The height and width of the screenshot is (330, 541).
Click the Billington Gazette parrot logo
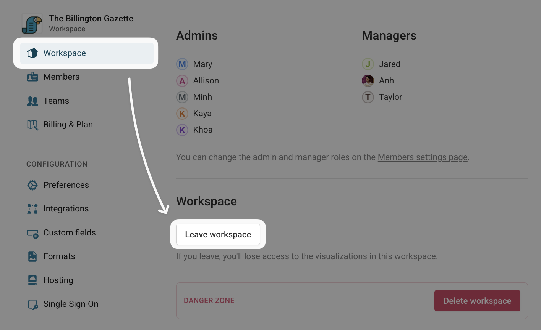[32, 24]
